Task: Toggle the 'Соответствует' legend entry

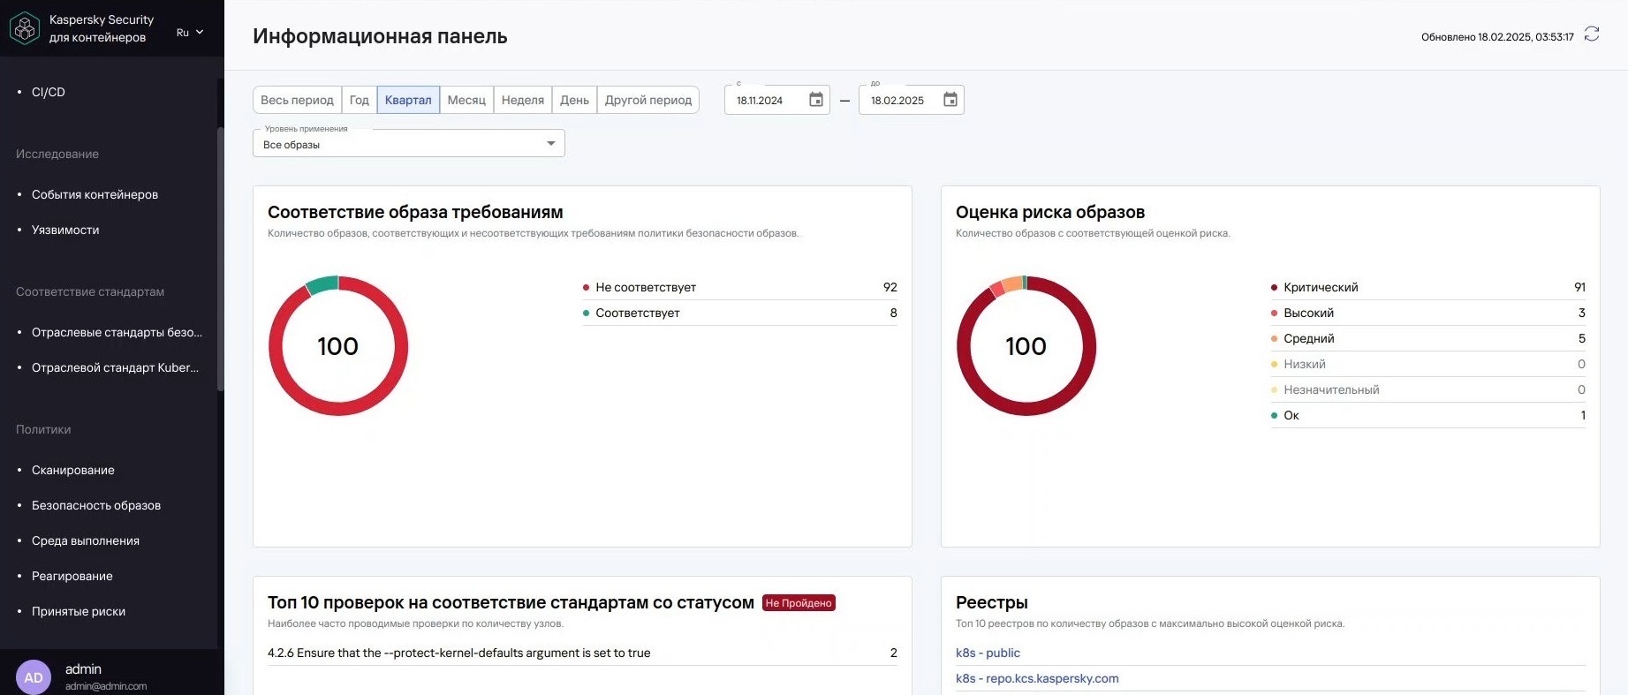Action: coord(637,314)
